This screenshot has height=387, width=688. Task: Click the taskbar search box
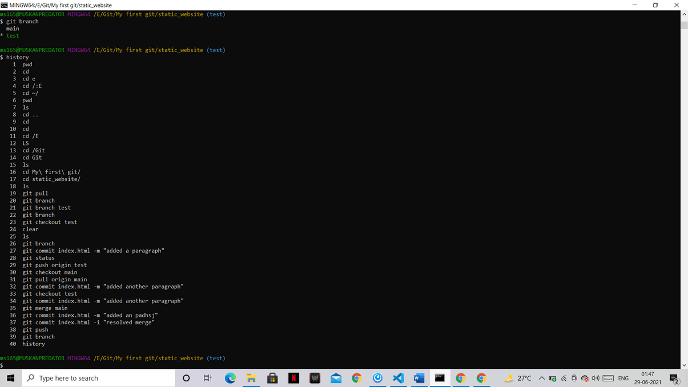98,378
